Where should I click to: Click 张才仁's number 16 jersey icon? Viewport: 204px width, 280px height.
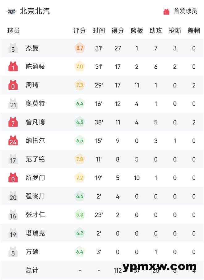click(x=13, y=215)
